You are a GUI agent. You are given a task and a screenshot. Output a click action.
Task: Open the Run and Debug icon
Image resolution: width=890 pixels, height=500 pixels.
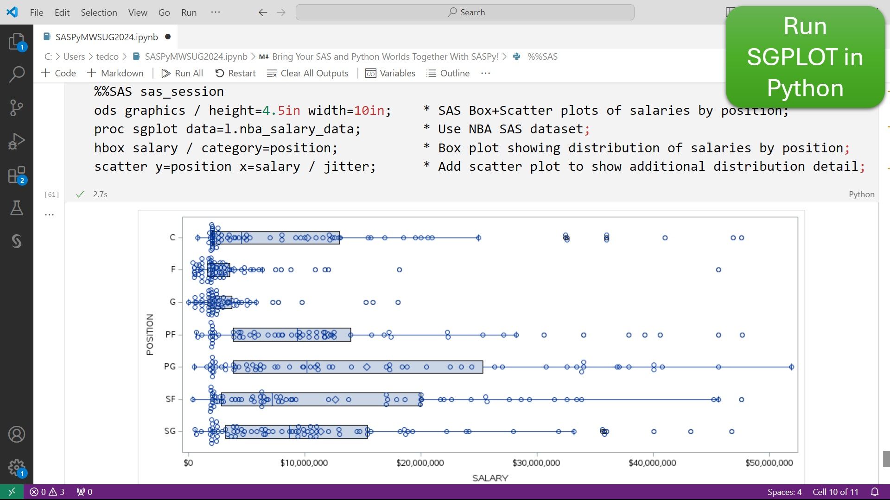coord(17,141)
